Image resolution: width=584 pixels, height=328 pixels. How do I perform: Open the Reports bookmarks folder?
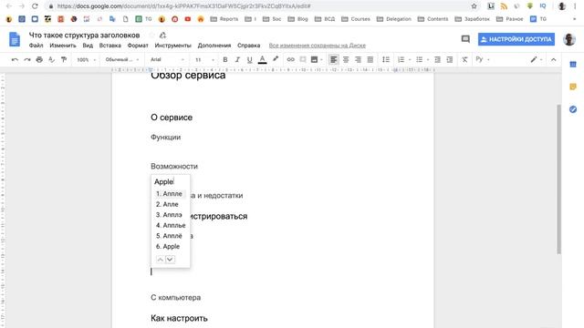point(224,19)
